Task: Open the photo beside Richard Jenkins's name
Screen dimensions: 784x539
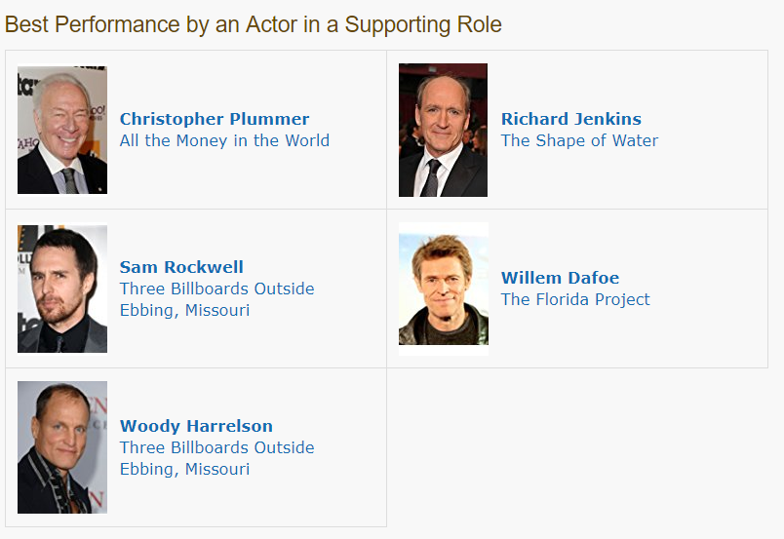Action: pyautogui.click(x=443, y=130)
